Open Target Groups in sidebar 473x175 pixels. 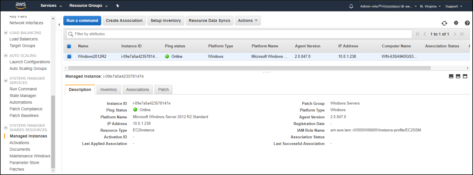point(22,46)
